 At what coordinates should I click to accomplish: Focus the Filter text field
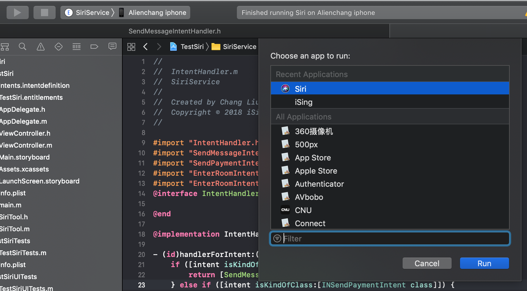[390, 238]
